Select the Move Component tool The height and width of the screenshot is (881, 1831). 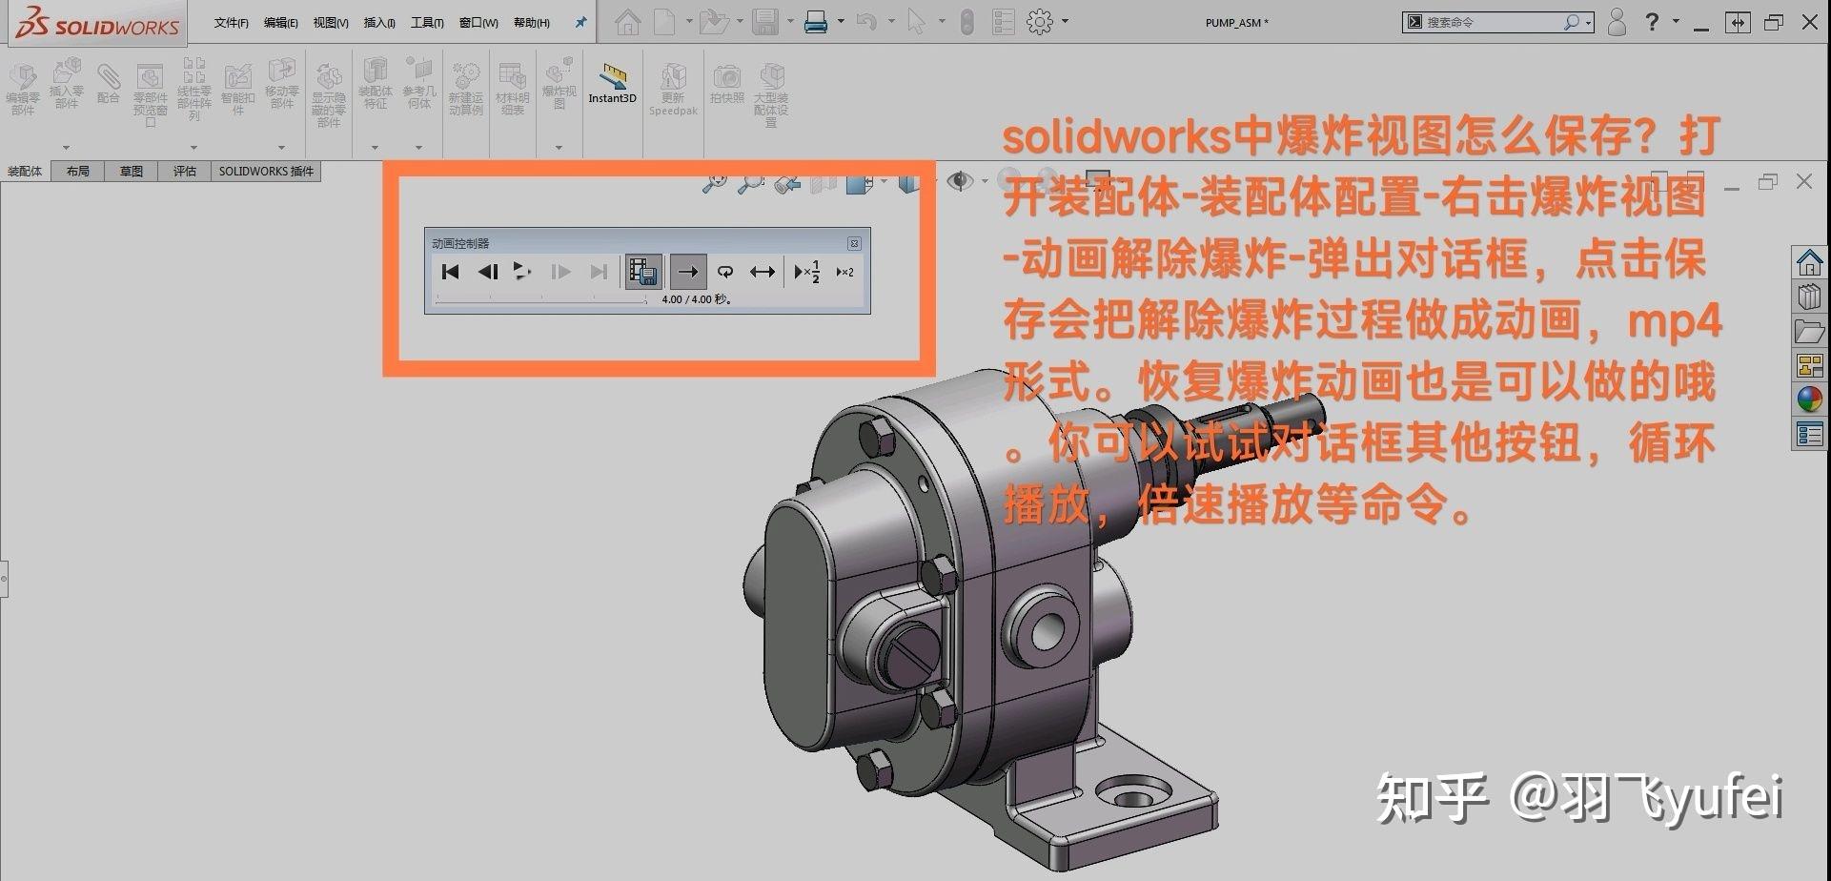coord(282,86)
